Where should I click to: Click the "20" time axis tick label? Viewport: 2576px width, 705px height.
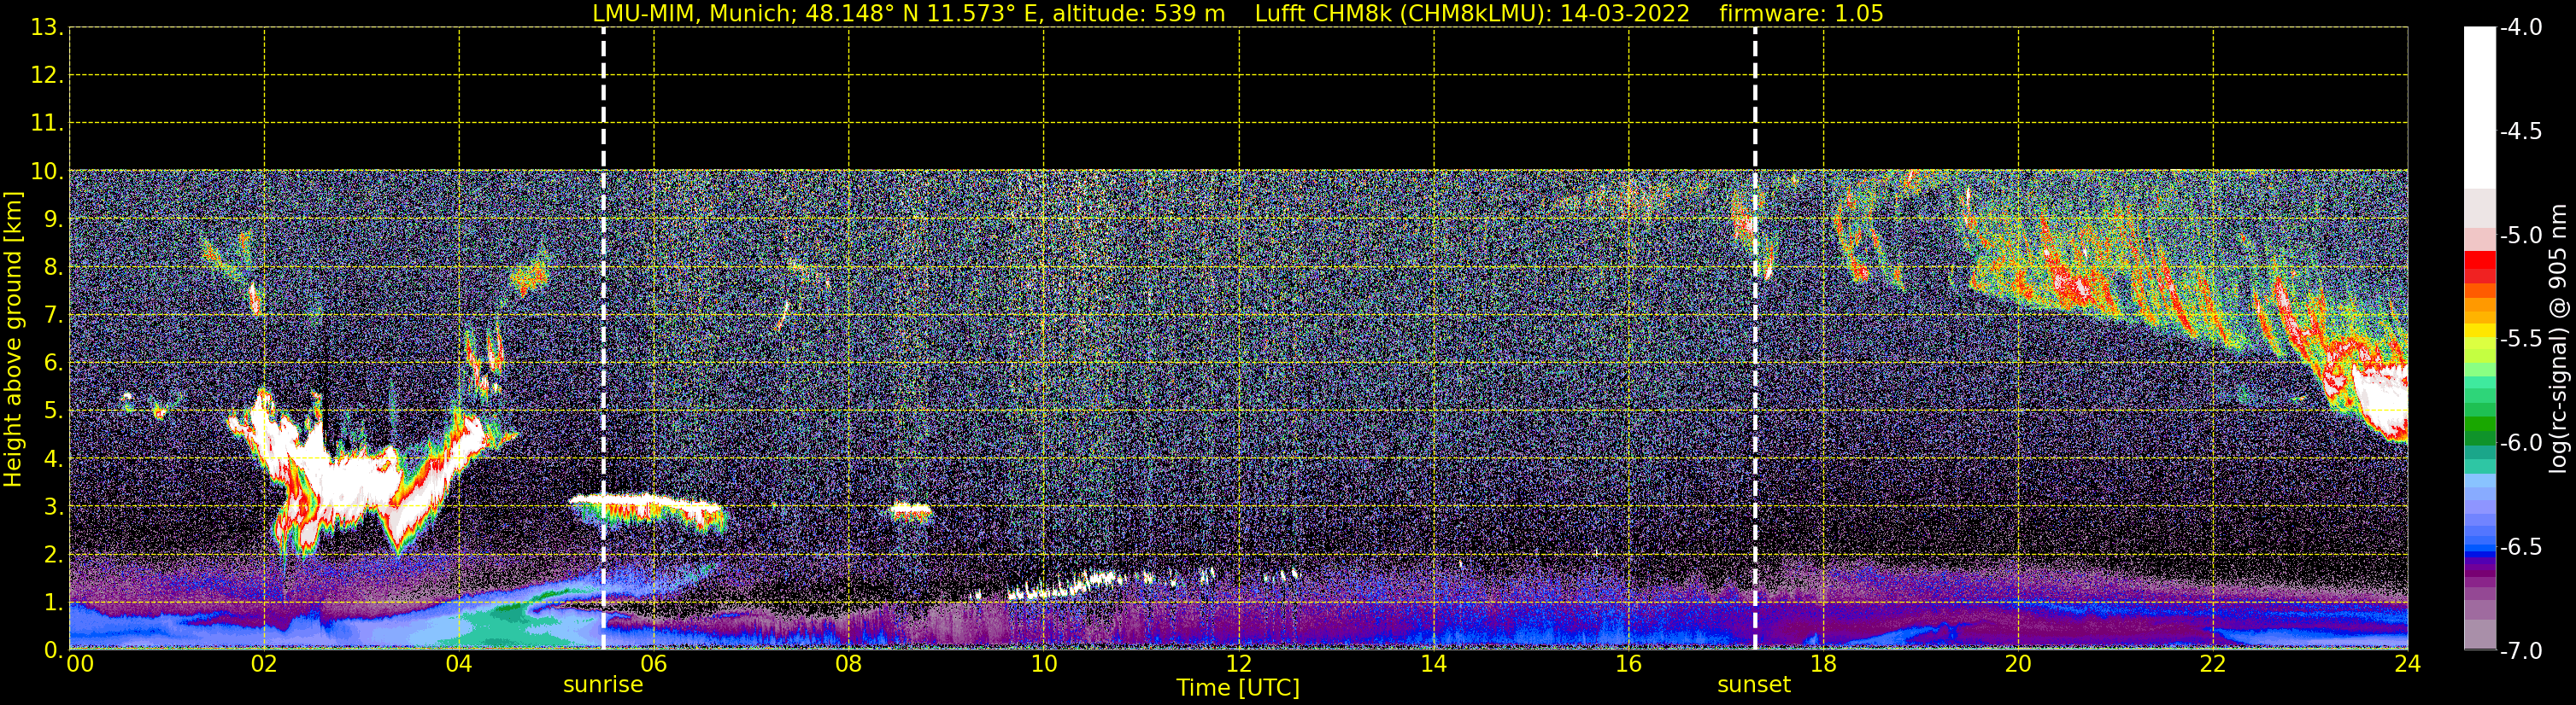pyautogui.click(x=2018, y=664)
